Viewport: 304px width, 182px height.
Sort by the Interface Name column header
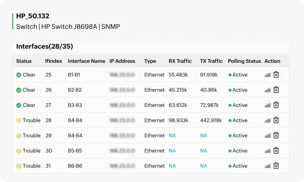click(x=86, y=61)
